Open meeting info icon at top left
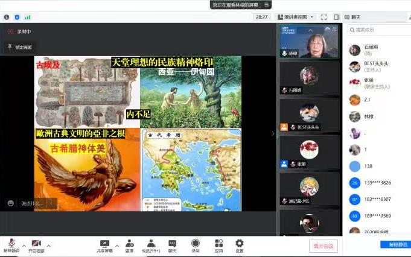Image resolution: width=411 pixels, height=257 pixels. click(7, 17)
